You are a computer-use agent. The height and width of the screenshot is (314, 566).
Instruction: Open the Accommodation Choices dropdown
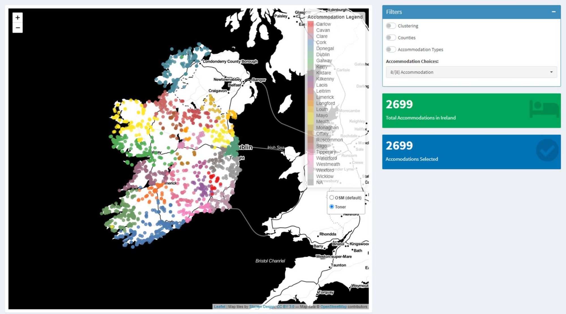tap(471, 72)
